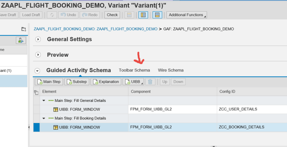Open the UIBB dropdown menu
287x147 pixels.
[133, 82]
